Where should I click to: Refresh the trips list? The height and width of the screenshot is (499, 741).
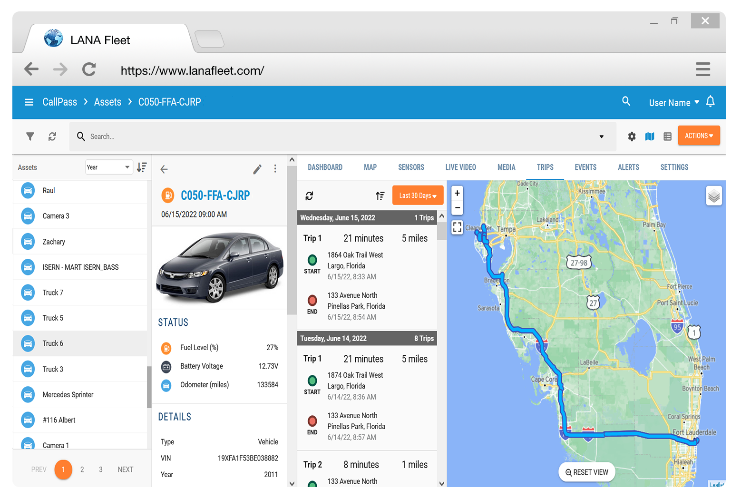(x=310, y=195)
